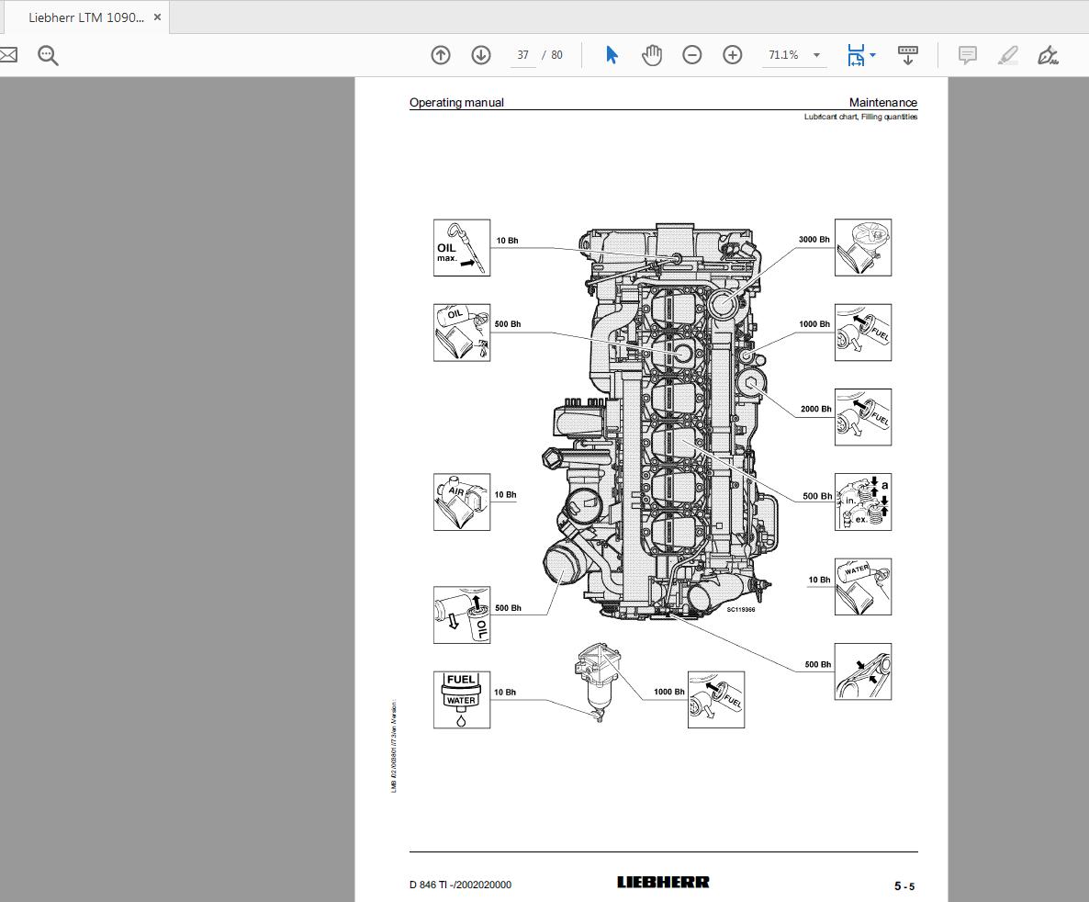Viewport: 1089px width, 902px height.
Task: Click the email envelope sharing icon
Action: tap(9, 55)
